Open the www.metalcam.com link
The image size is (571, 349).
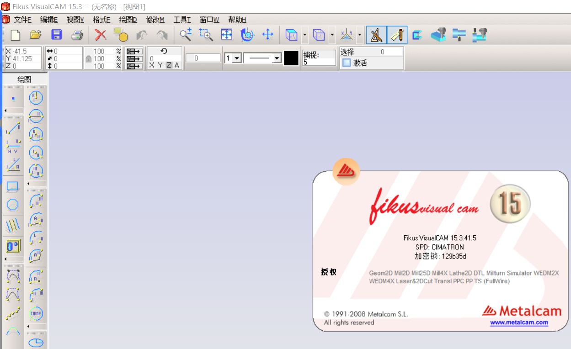pos(519,323)
